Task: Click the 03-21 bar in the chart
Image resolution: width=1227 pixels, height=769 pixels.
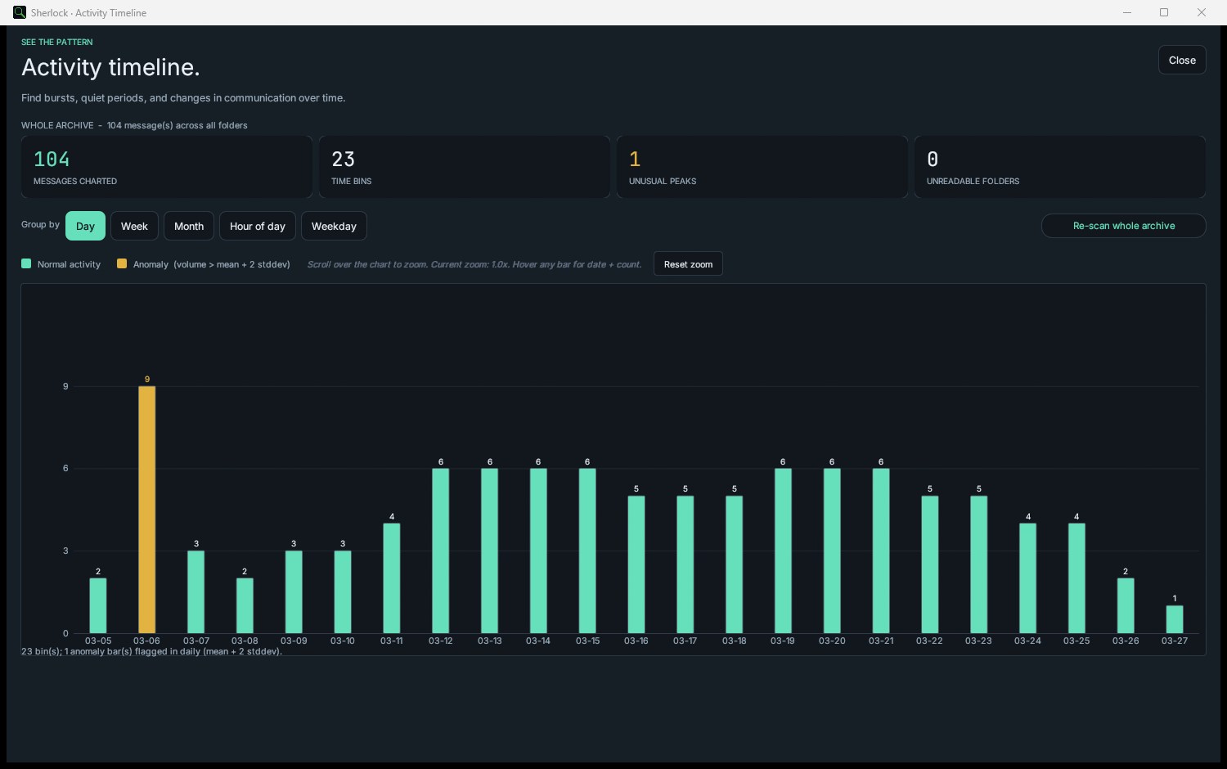Action: [881, 551]
